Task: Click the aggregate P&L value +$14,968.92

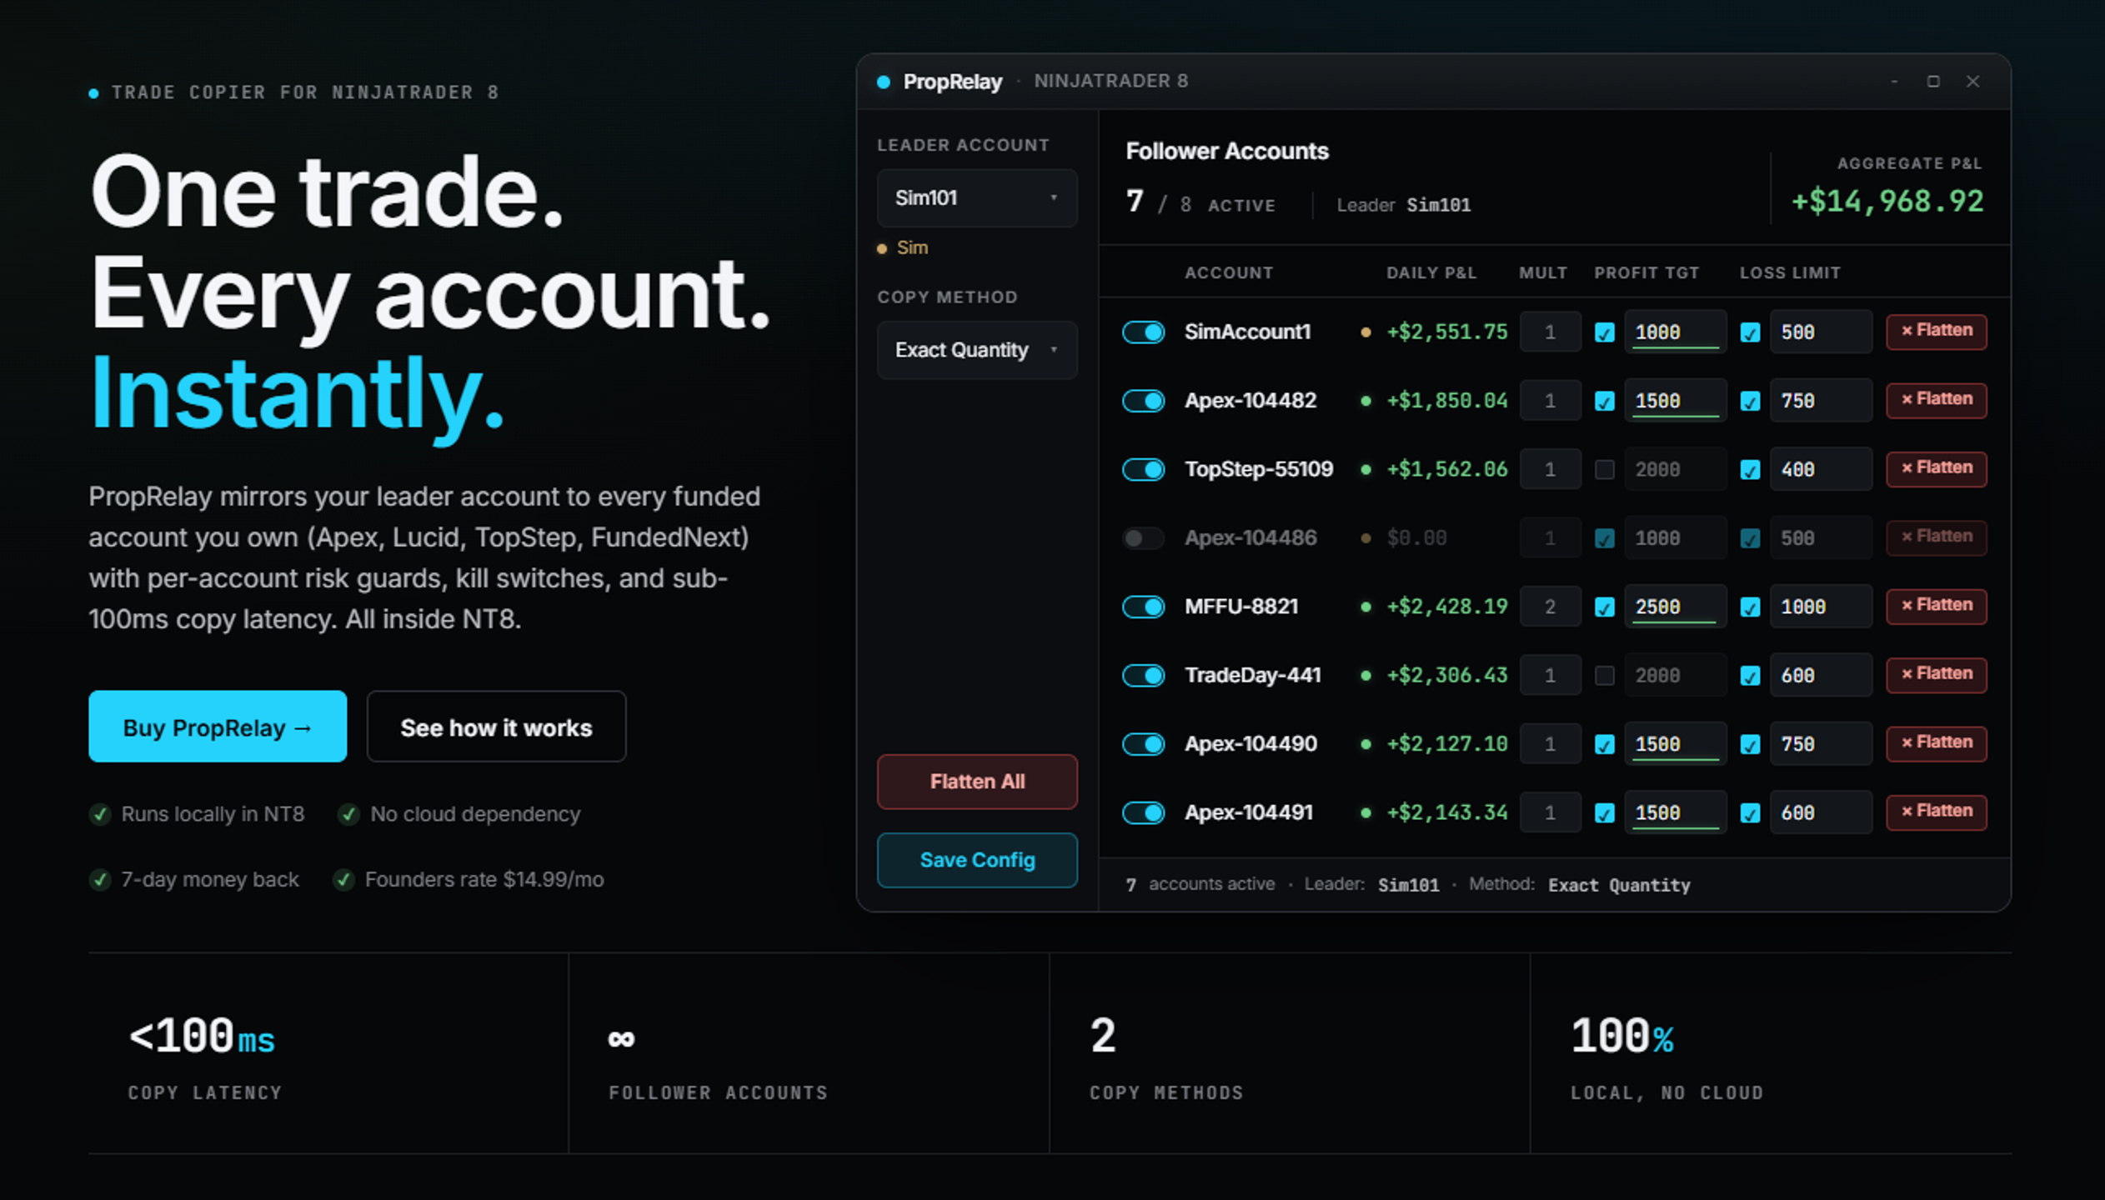Action: click(1887, 202)
